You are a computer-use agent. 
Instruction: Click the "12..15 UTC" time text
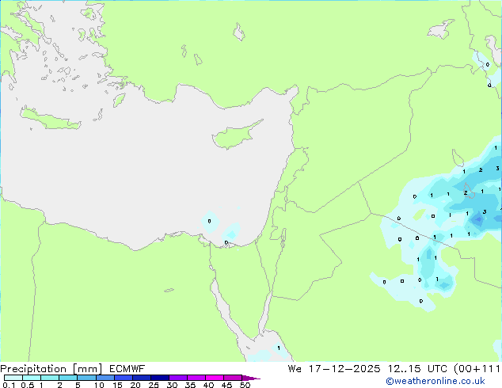coord(417,369)
